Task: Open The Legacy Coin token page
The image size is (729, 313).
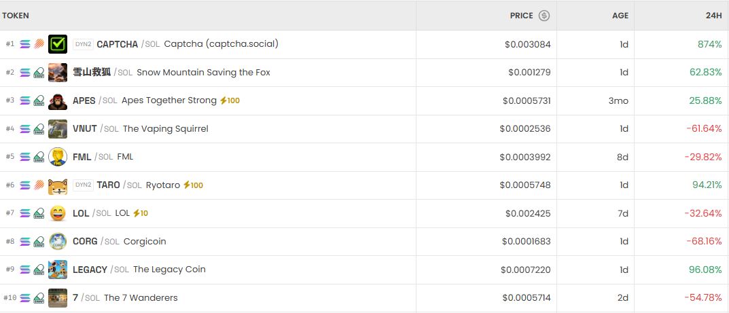Action: 169,270
